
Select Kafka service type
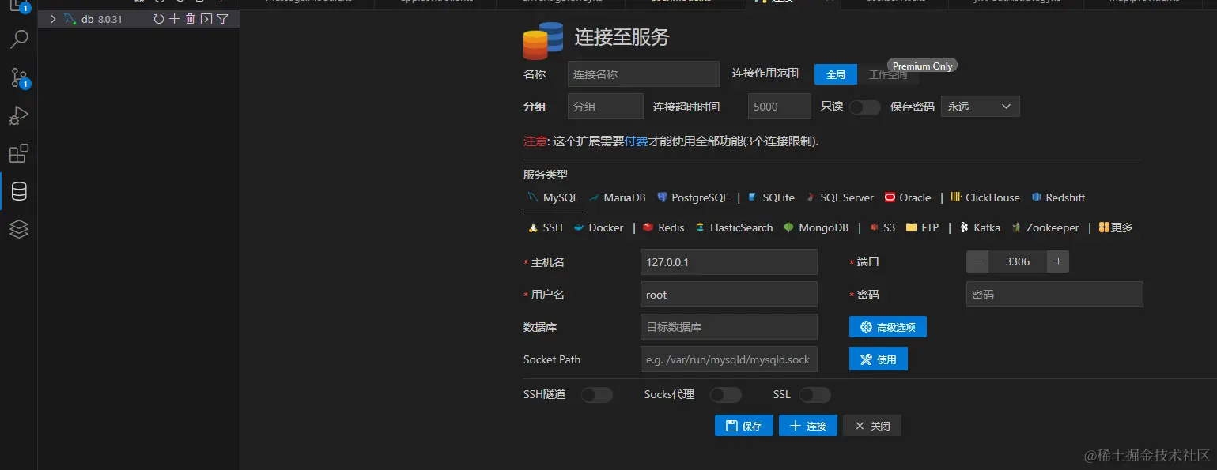pos(980,227)
